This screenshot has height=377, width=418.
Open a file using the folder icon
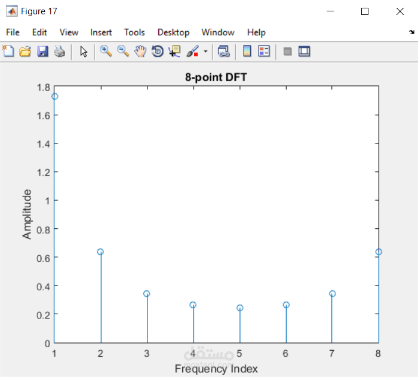click(25, 51)
